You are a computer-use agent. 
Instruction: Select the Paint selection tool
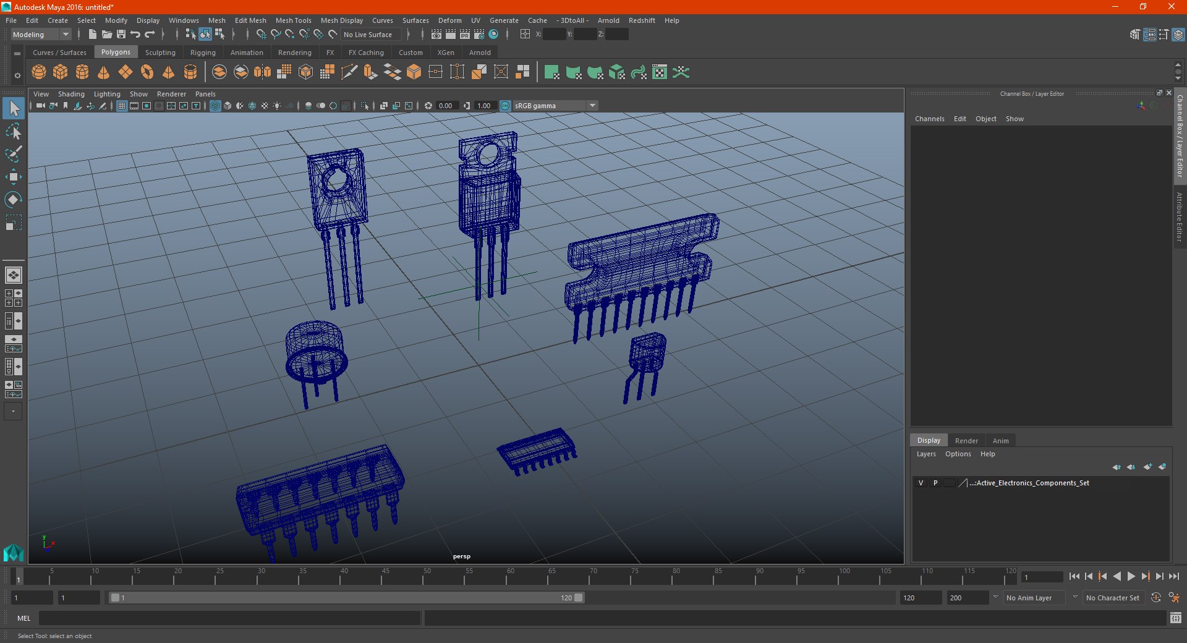[x=14, y=154]
